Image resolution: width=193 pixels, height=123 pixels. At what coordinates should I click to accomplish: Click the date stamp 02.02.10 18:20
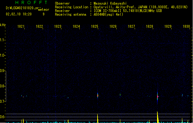(x=19, y=14)
